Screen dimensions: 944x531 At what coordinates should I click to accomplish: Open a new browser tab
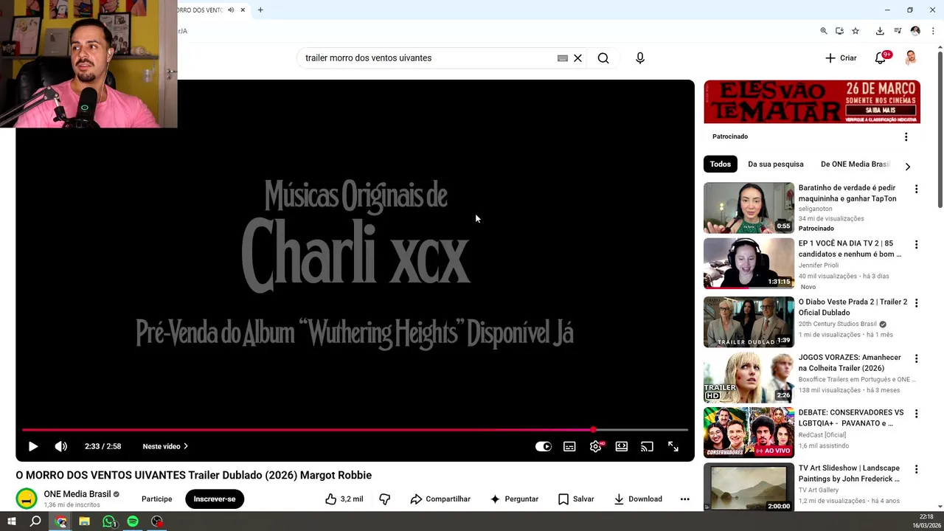point(260,10)
